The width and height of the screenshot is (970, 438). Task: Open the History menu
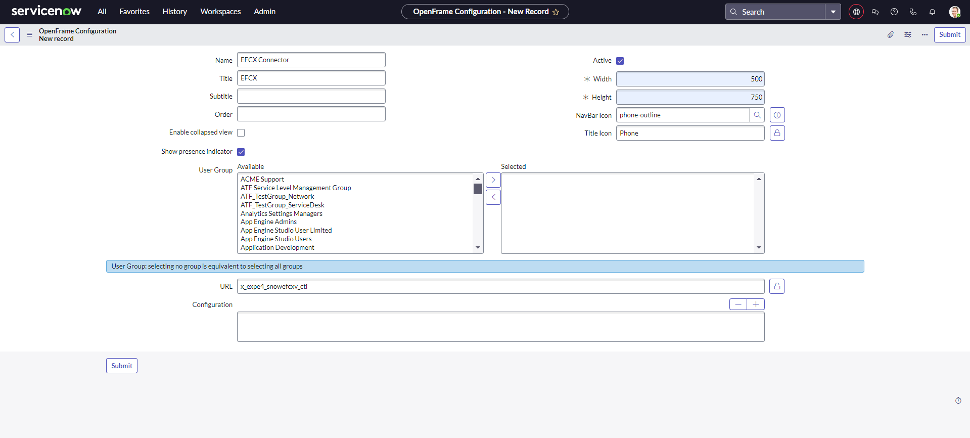(174, 12)
